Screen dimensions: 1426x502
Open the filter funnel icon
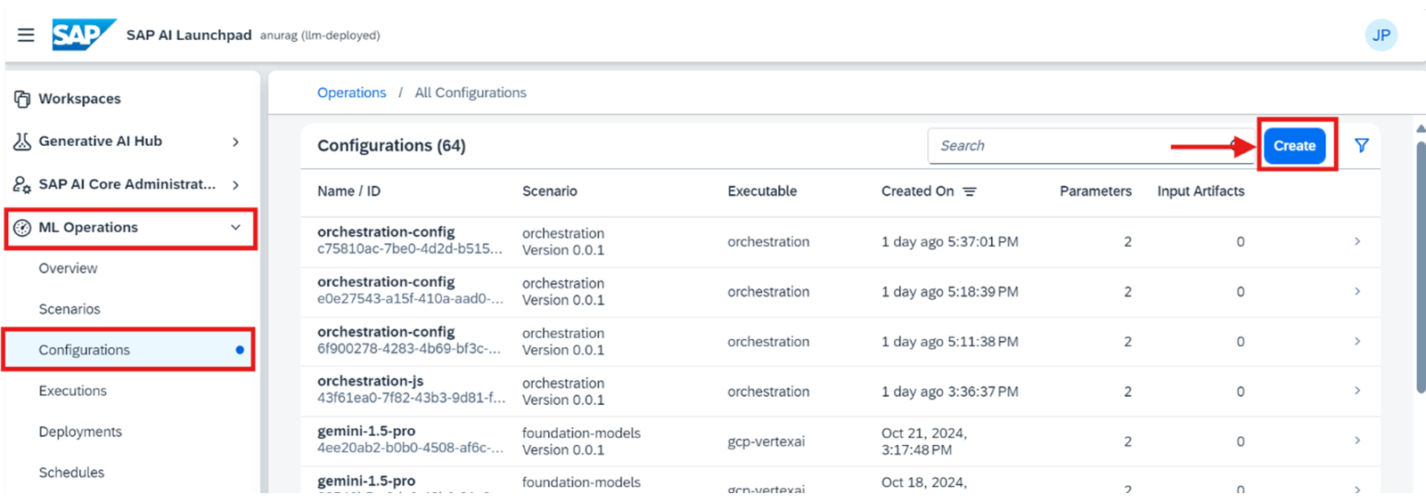click(x=1361, y=145)
